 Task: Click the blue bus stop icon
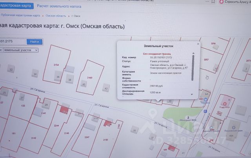tap(206, 111)
